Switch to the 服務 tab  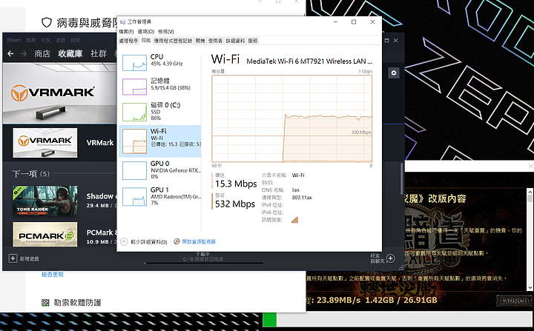pyautogui.click(x=253, y=41)
